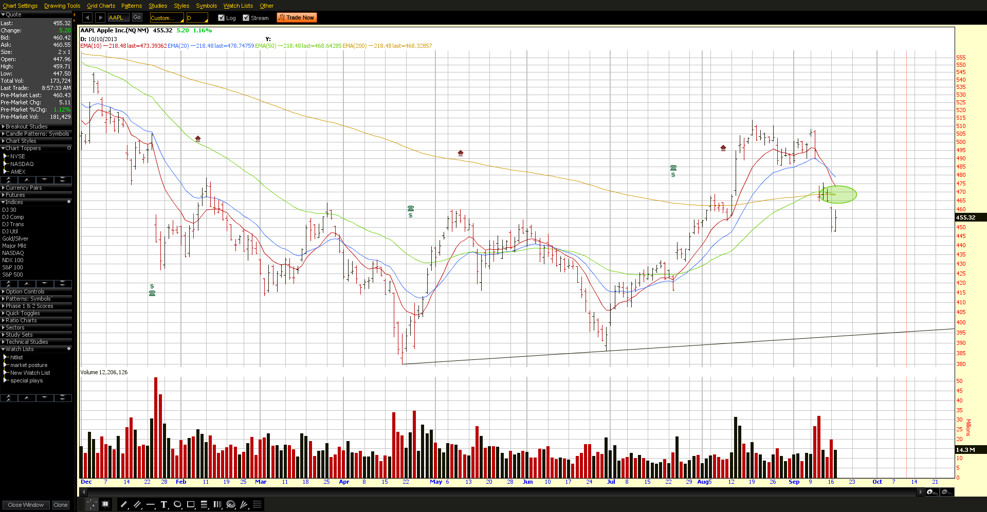Choose the spiral drawing tool
The height and width of the screenshot is (512, 987).
(231, 504)
